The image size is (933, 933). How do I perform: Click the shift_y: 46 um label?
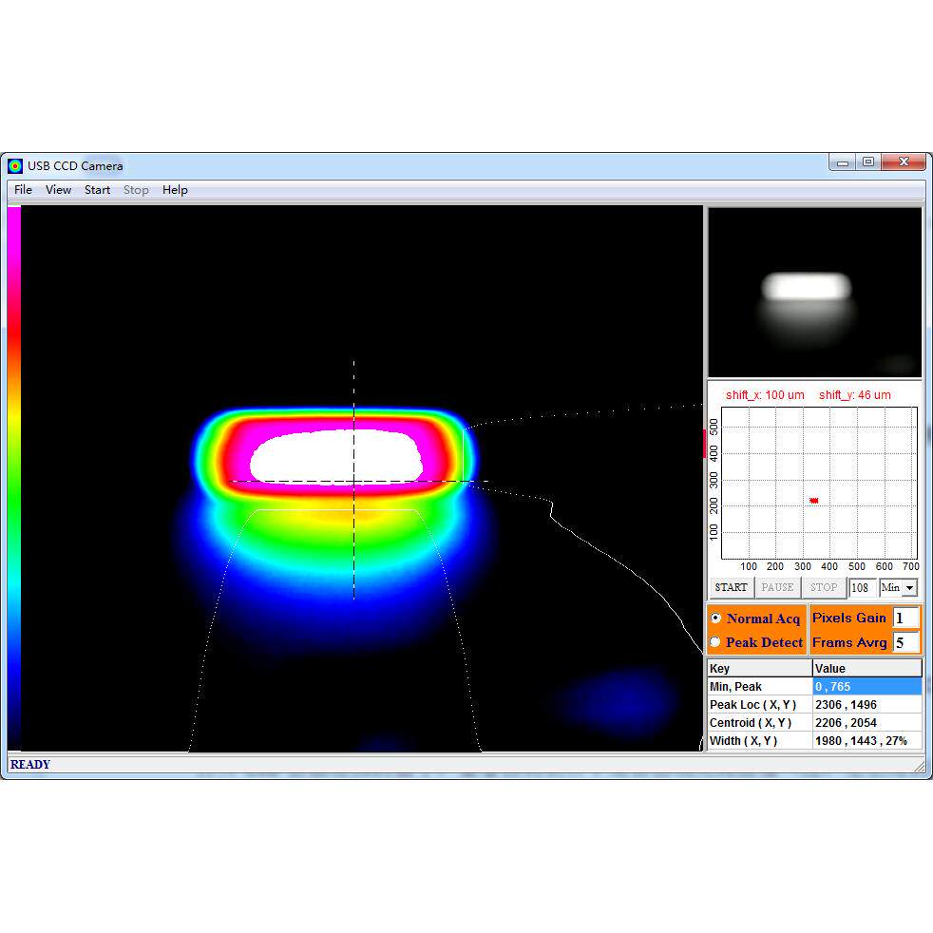click(x=854, y=395)
